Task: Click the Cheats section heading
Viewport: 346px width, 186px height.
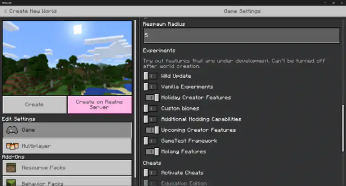Action: click(x=152, y=163)
